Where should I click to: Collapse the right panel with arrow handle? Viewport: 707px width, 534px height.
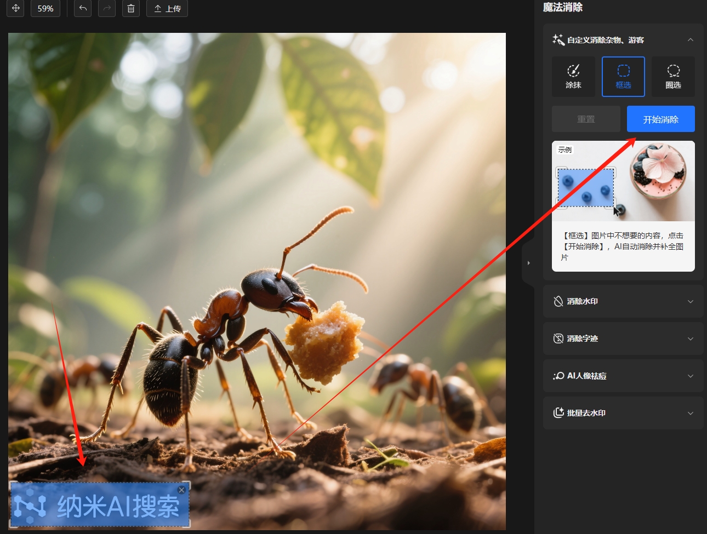[528, 263]
